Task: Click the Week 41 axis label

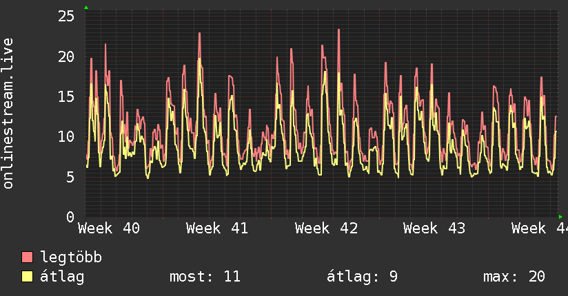Action: coord(217,229)
